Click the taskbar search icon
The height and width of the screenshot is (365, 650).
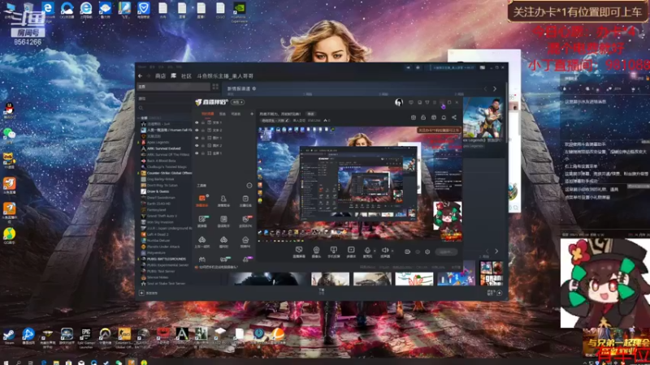click(x=18, y=363)
